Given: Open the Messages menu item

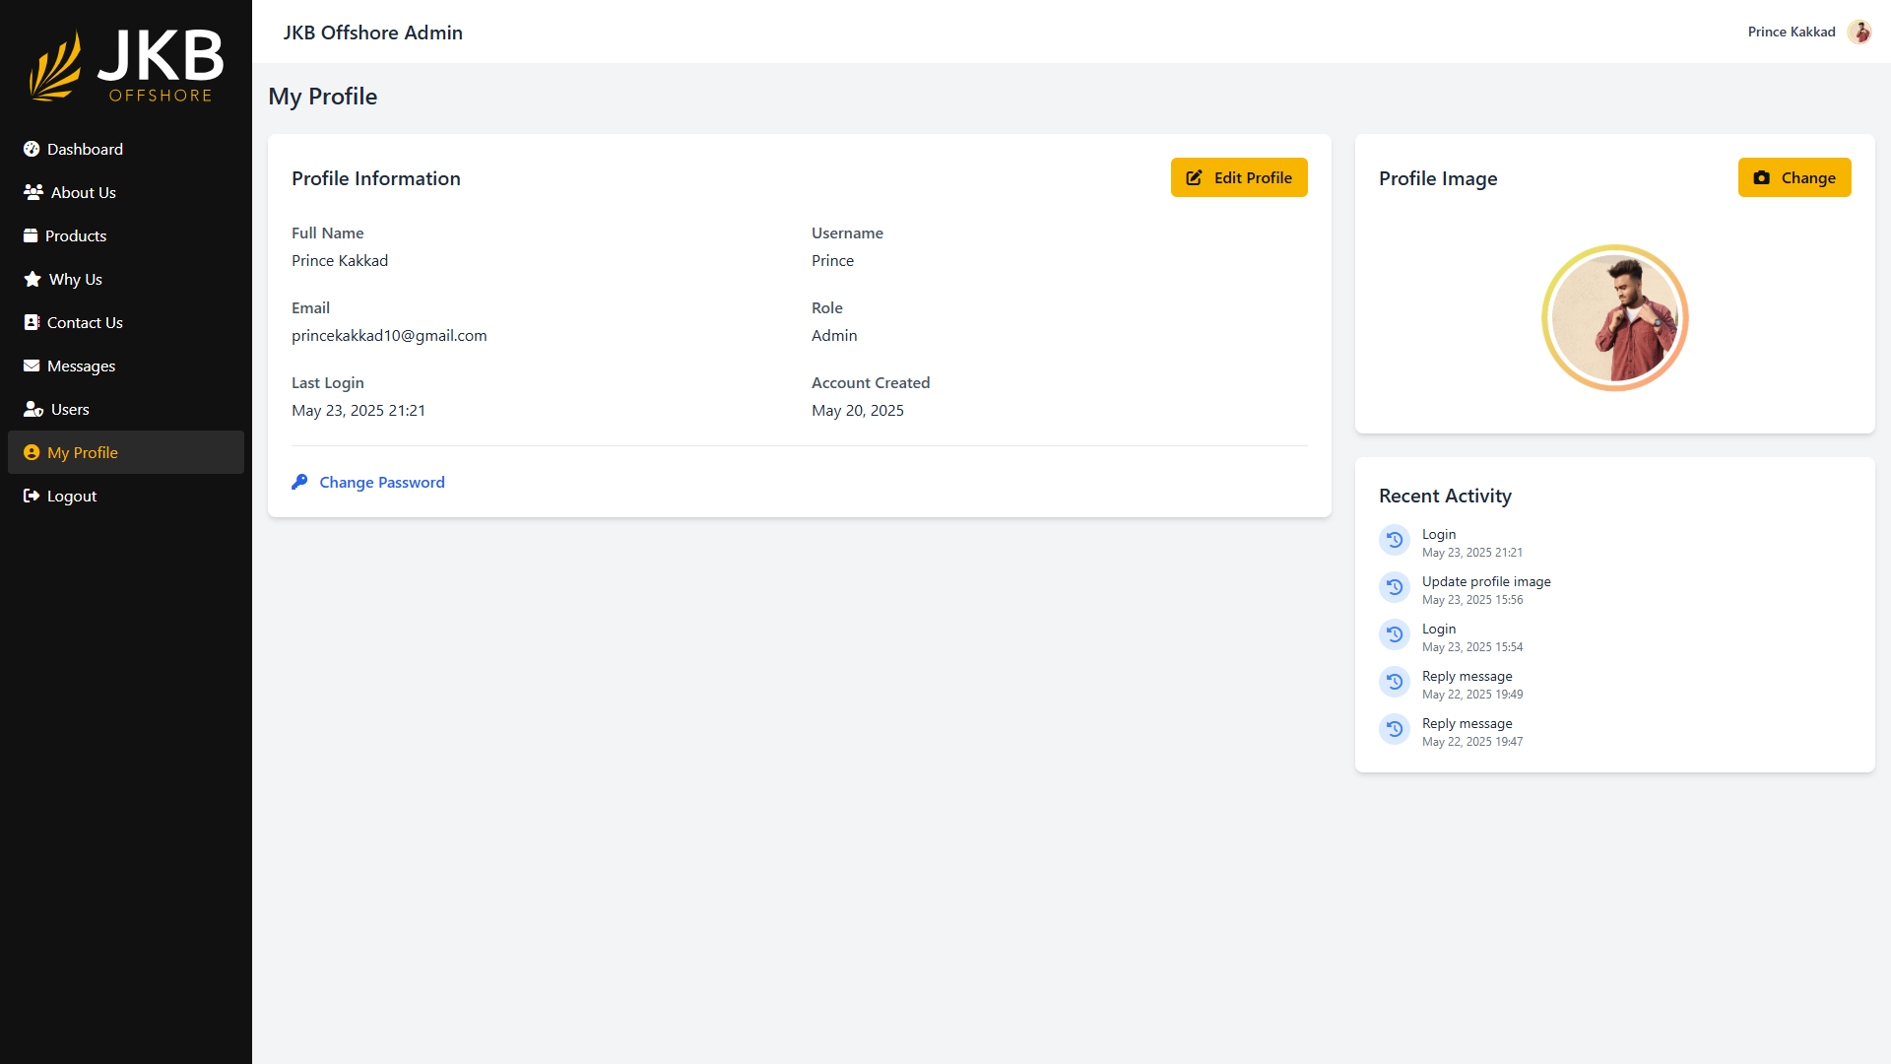Looking at the screenshot, I should 81,366.
